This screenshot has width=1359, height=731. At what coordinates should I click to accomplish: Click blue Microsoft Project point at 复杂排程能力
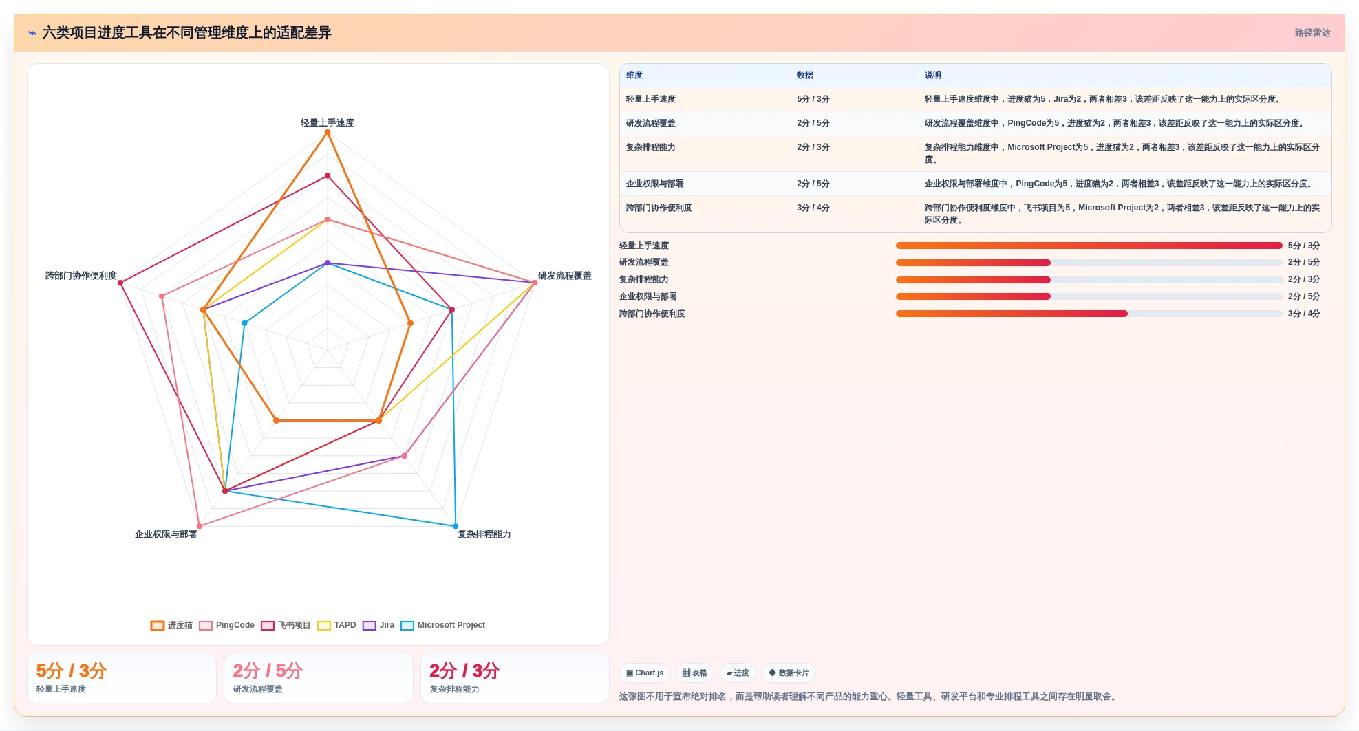click(x=456, y=526)
